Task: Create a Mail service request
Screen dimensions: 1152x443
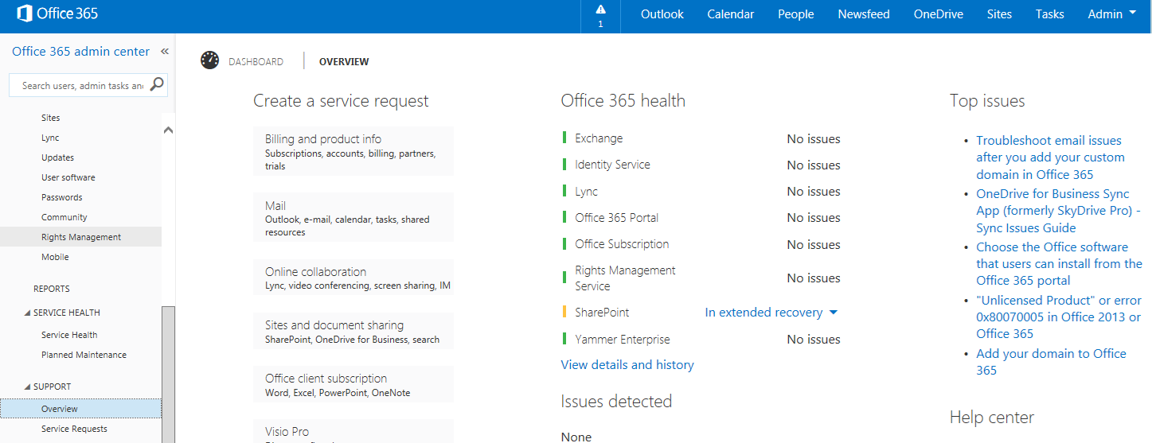Action: [x=353, y=217]
